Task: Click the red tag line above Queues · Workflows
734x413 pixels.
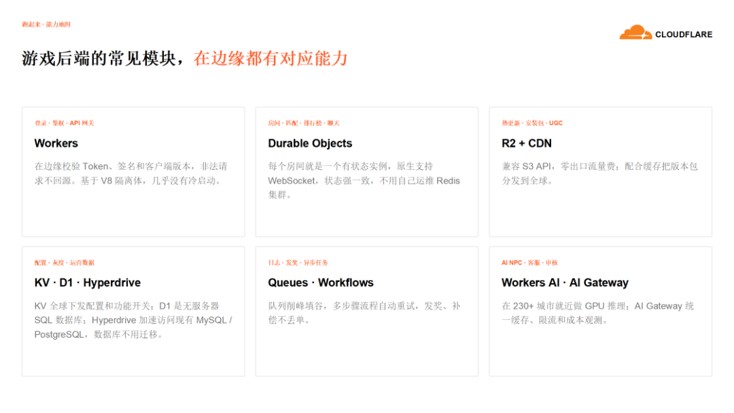Action: click(x=298, y=263)
